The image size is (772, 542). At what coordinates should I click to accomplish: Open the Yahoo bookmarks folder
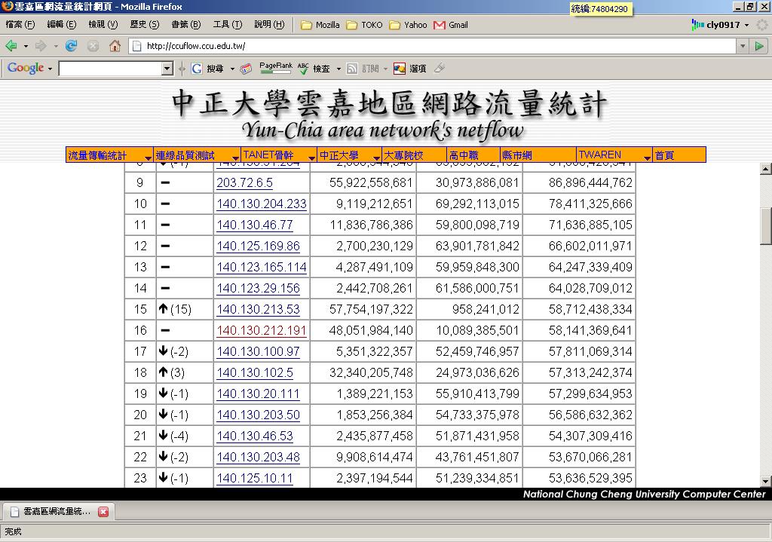(408, 25)
